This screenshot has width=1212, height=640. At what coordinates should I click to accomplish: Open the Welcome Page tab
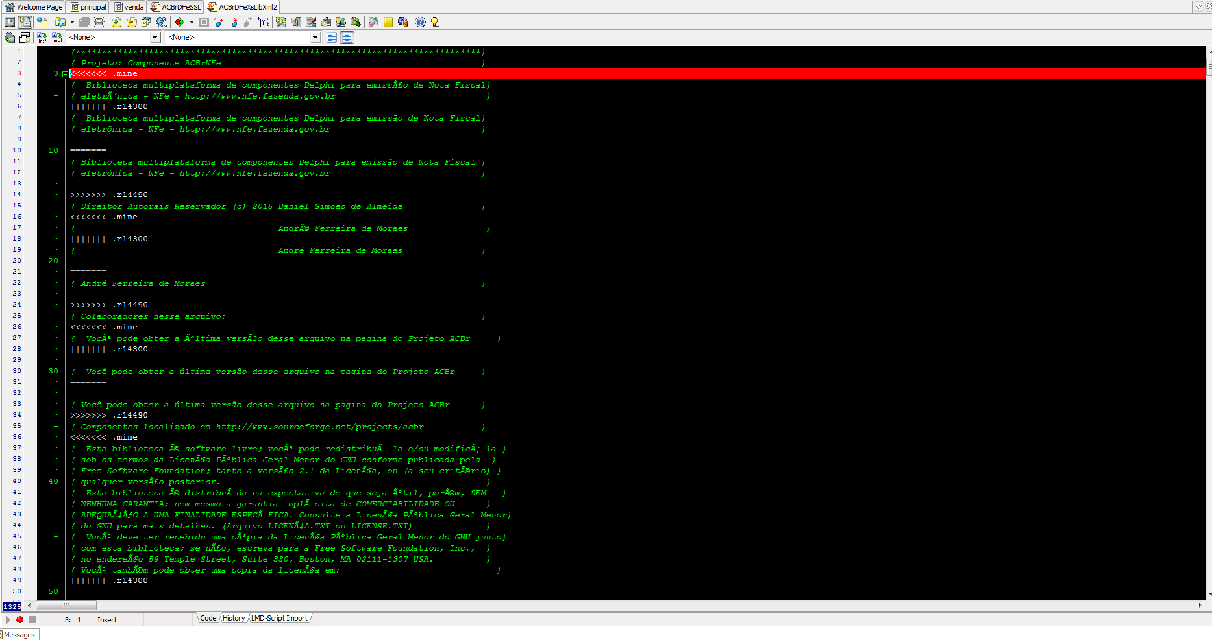(34, 7)
